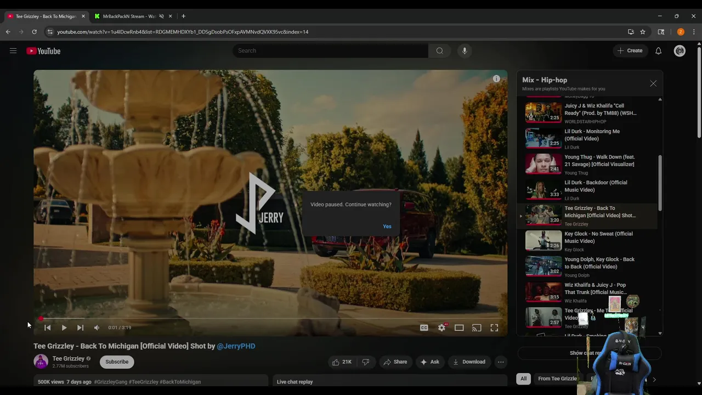
Task: Click the install/cast icon in address bar
Action: coord(631,32)
